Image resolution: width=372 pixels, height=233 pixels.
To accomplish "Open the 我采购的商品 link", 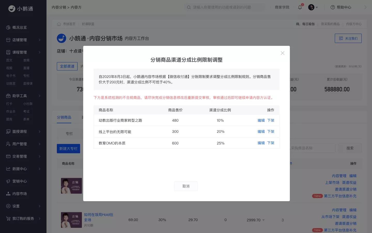I will [x=330, y=24].
